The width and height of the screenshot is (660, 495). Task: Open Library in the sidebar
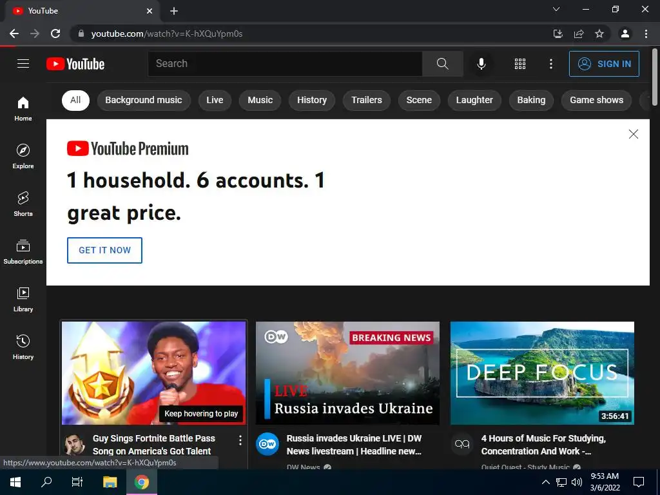coord(23,299)
